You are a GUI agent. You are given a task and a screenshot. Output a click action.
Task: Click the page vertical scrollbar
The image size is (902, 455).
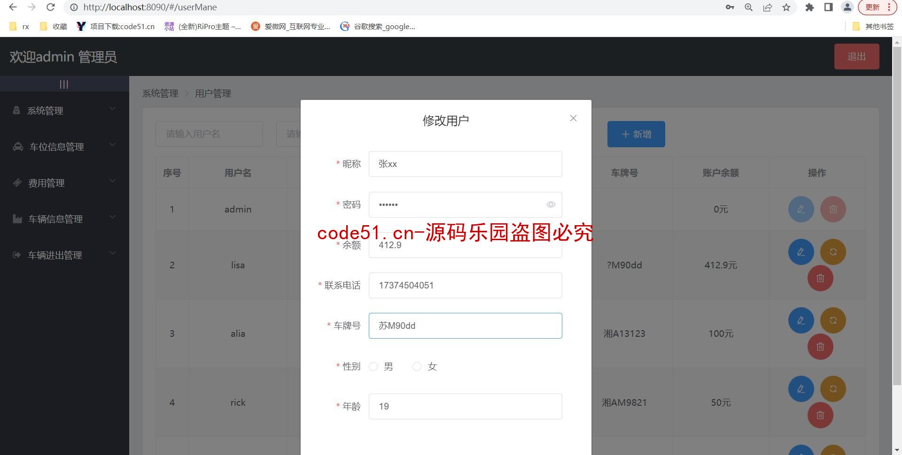coord(897,216)
